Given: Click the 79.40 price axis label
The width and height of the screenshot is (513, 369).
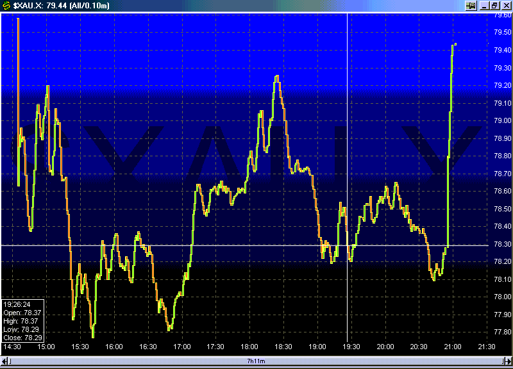Looking at the screenshot, I should click(x=503, y=51).
